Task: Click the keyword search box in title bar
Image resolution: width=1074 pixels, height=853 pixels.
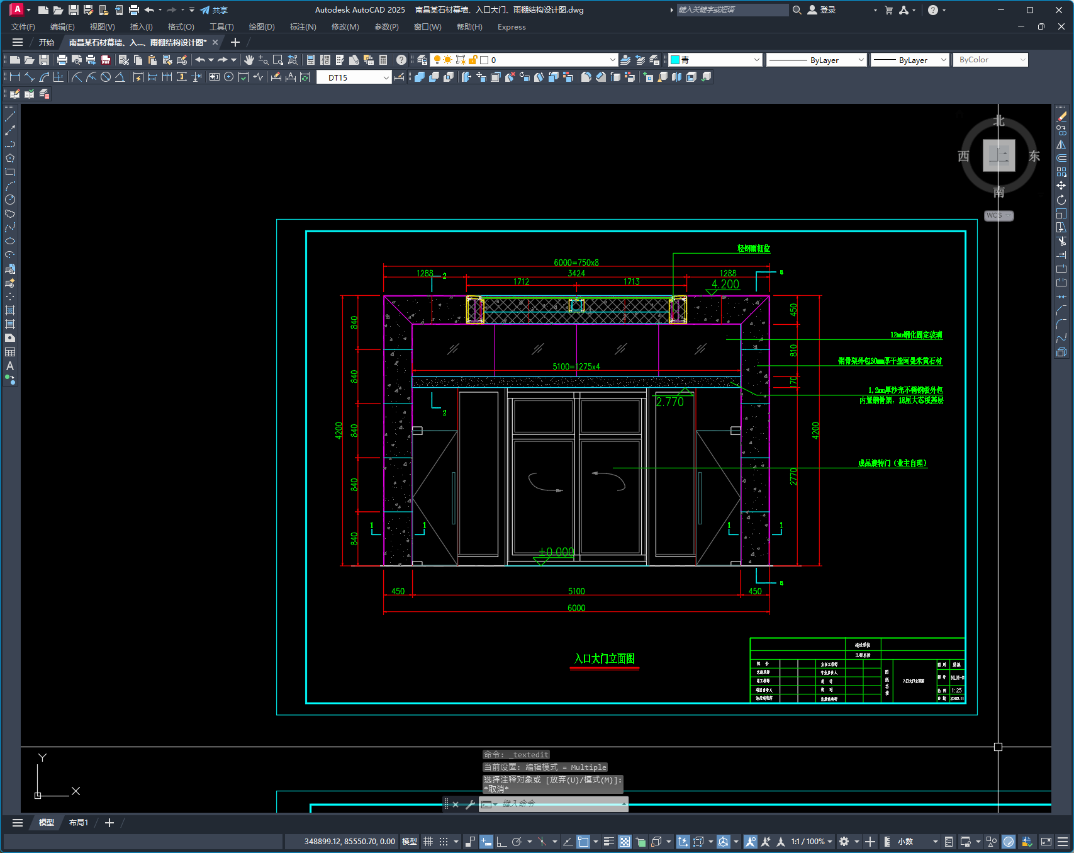Action: pyautogui.click(x=732, y=10)
